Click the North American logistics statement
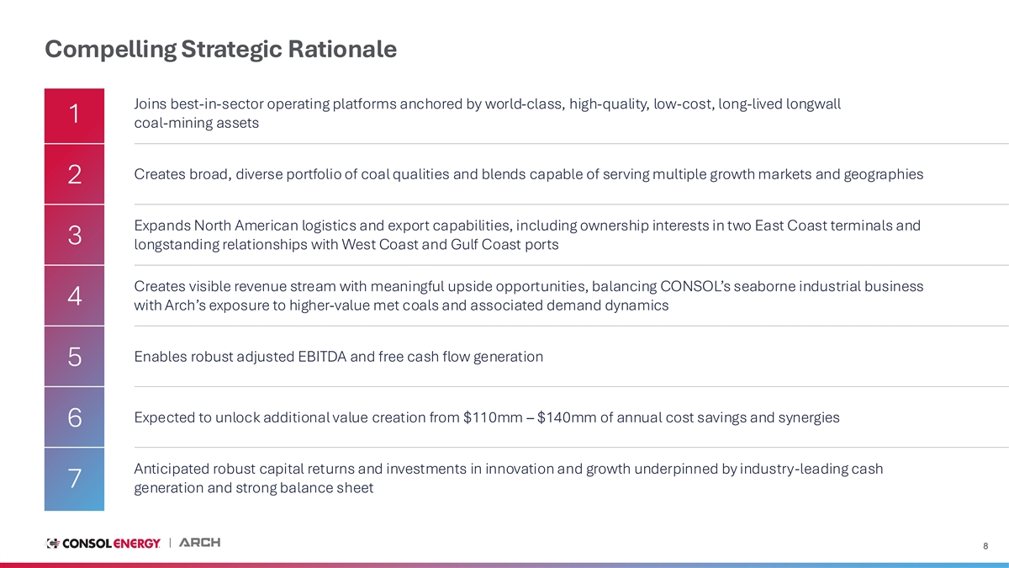1009x568 pixels. point(526,235)
